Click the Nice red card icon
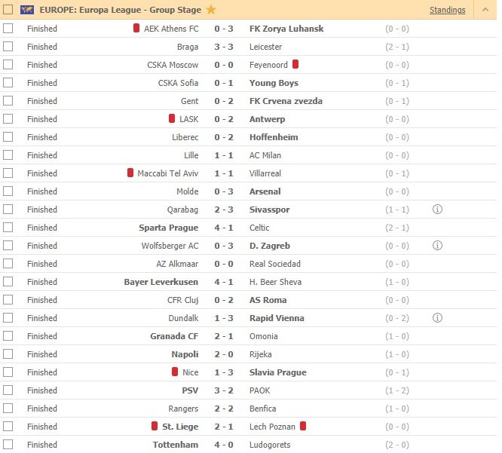This screenshot has width=502, height=453. [x=175, y=372]
